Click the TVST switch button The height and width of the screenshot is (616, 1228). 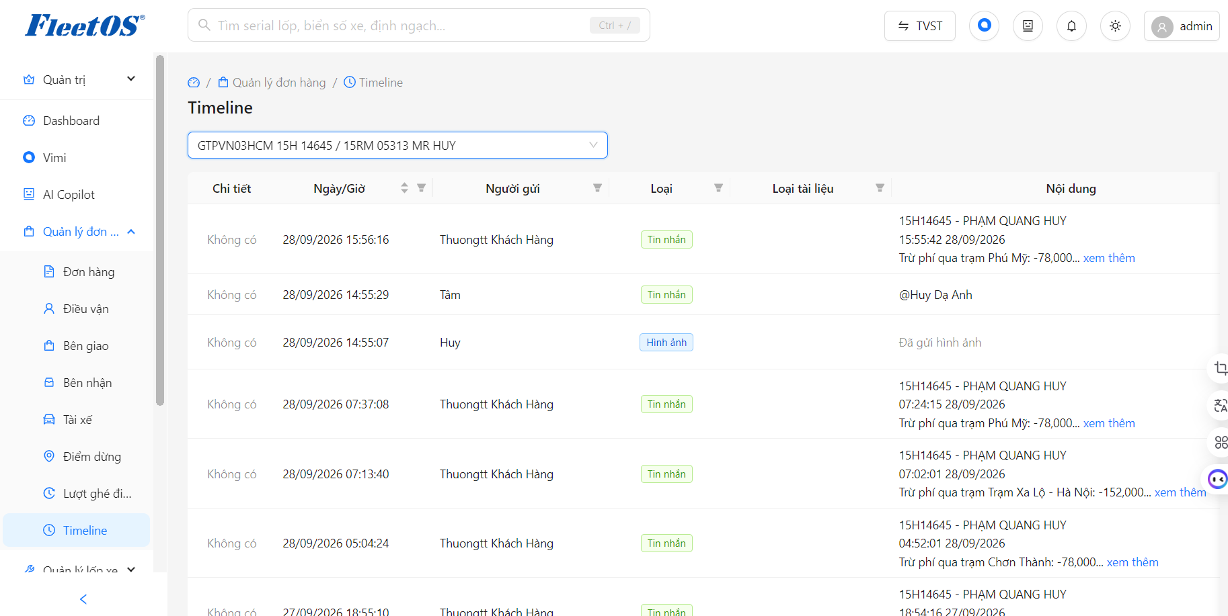919,26
